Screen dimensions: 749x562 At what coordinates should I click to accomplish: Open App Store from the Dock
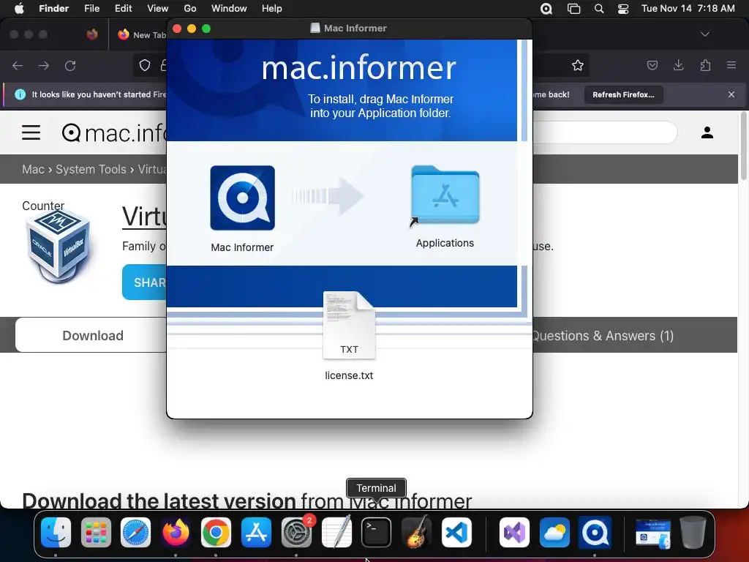point(256,532)
